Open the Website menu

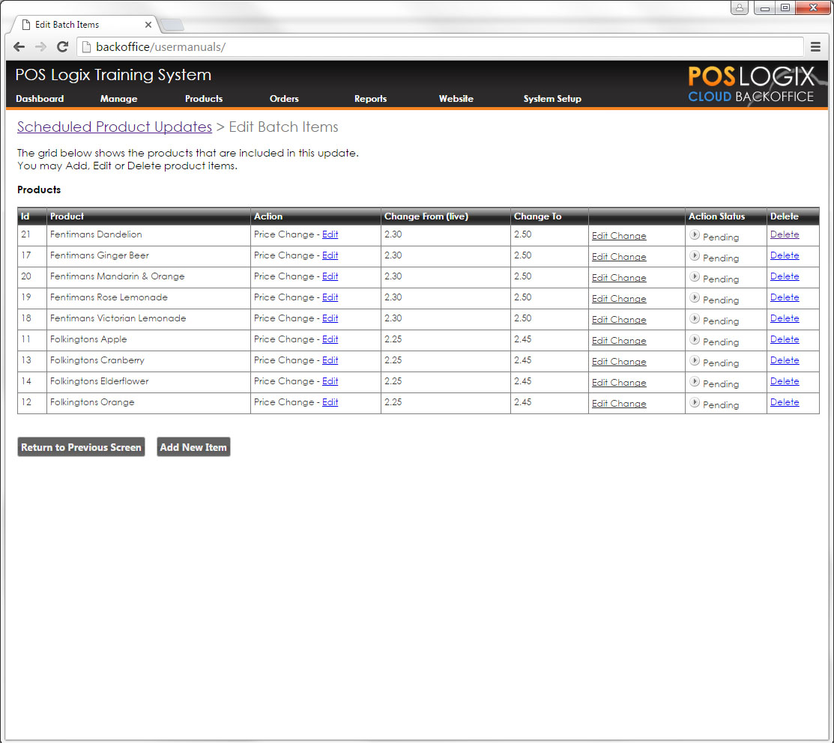[x=456, y=99]
